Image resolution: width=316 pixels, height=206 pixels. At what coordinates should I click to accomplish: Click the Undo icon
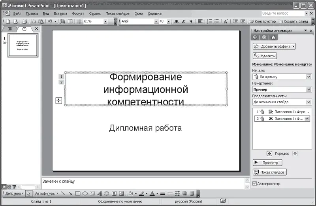coord(49,21)
